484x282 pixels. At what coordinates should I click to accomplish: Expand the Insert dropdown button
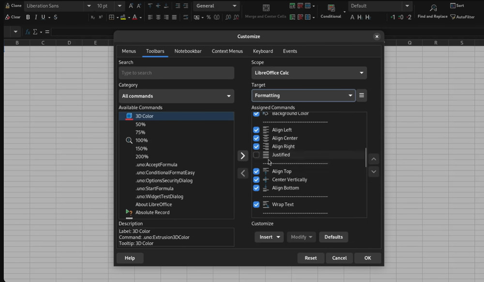[269, 237]
